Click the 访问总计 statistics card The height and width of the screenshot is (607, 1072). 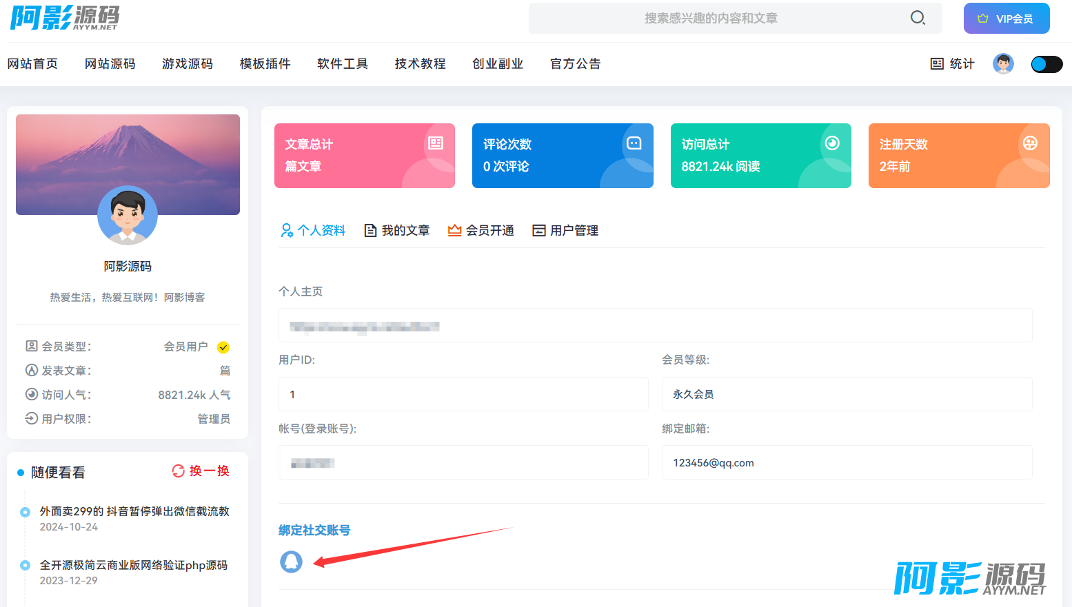click(x=760, y=156)
